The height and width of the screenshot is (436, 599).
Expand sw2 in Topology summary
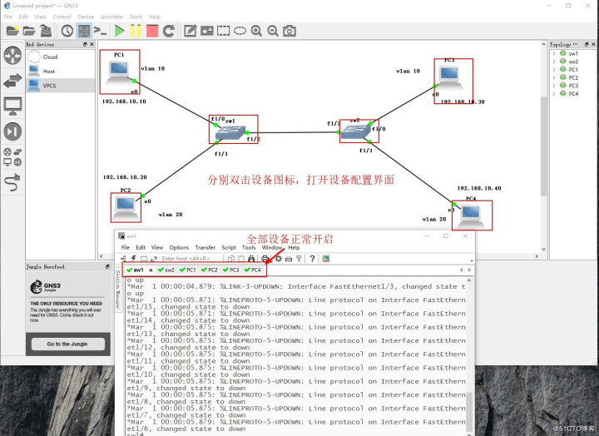(554, 62)
